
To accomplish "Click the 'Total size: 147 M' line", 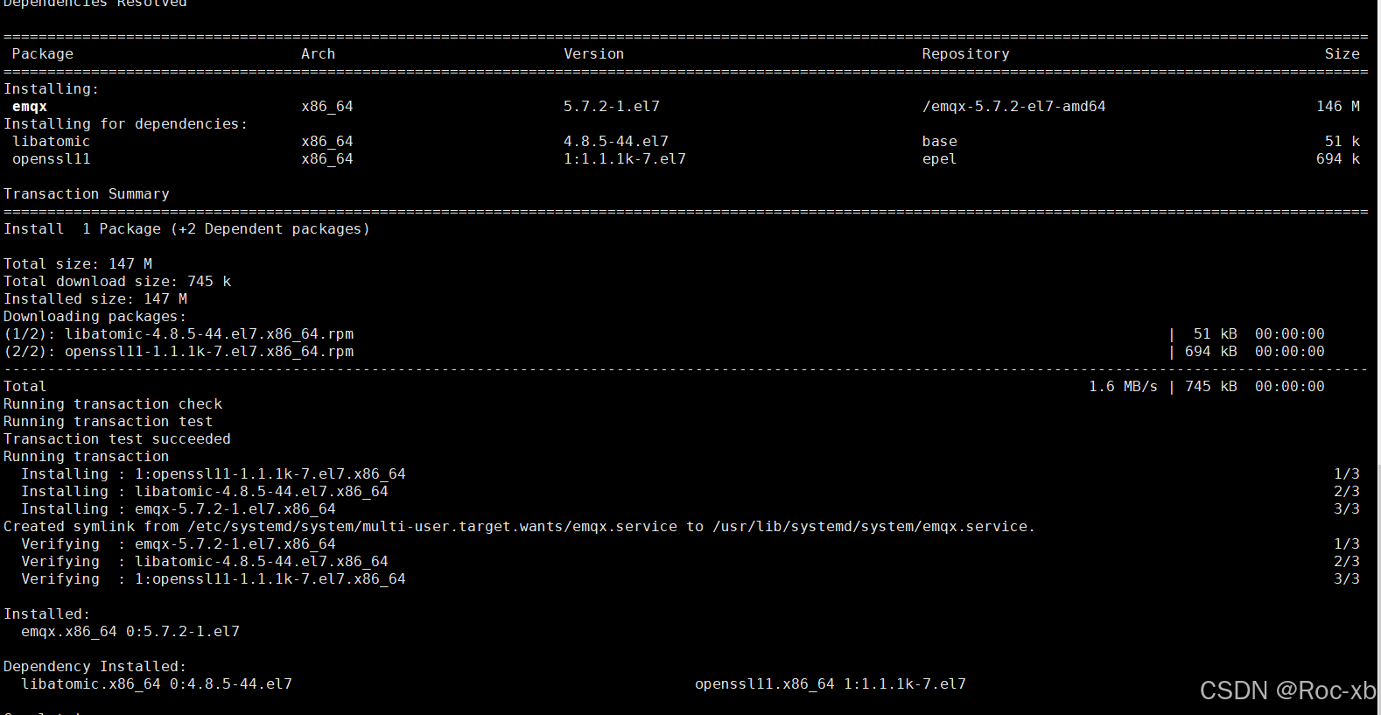I will (x=78, y=264).
